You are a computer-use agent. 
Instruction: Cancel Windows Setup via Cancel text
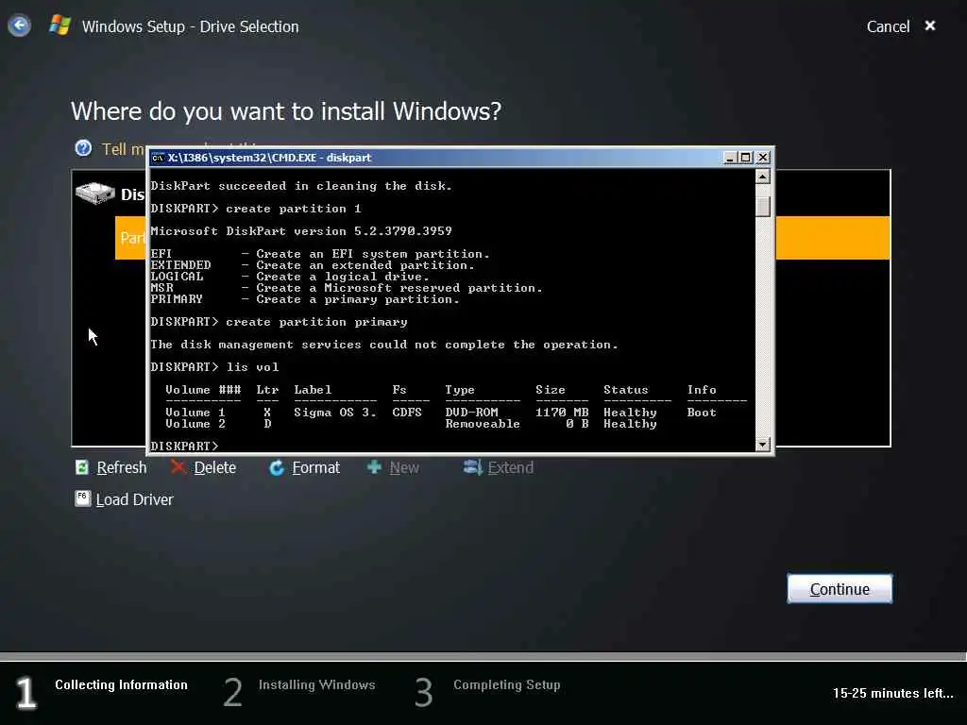888,26
